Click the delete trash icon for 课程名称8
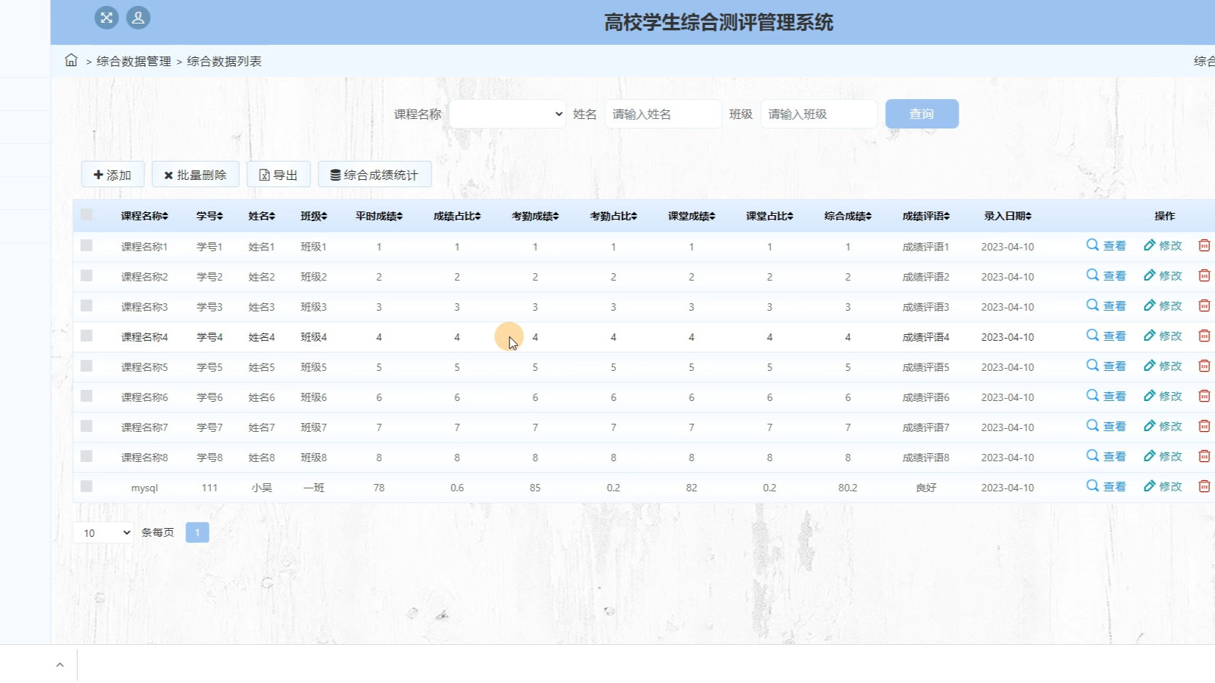 [1205, 455]
